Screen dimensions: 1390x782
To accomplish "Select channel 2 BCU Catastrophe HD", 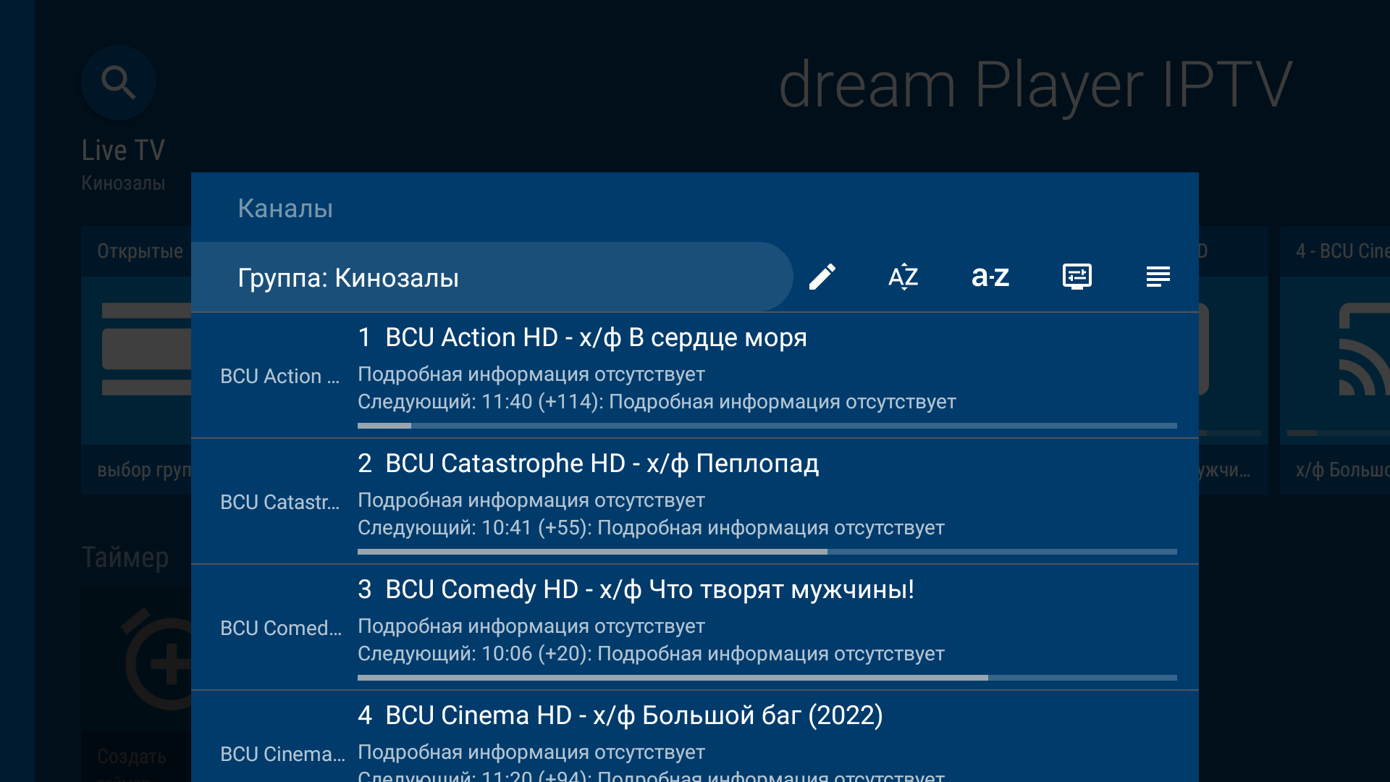I will [x=695, y=501].
